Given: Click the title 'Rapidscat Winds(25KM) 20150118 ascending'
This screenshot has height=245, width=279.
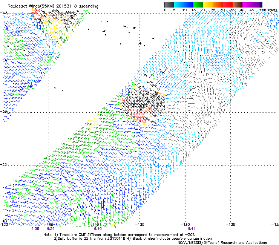Looking at the screenshot, I should 53,6.
